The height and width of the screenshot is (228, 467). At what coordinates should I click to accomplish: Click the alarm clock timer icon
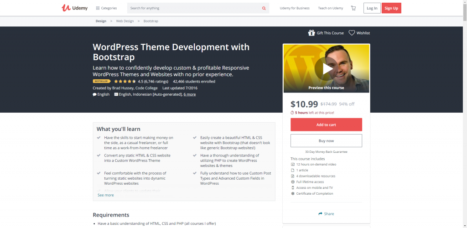(292, 113)
